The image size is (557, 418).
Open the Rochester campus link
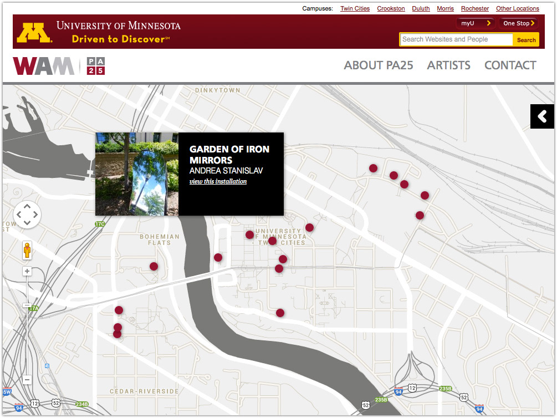tap(474, 8)
